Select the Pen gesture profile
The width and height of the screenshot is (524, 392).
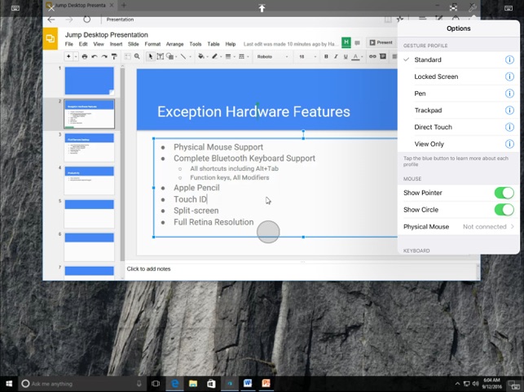(420, 94)
